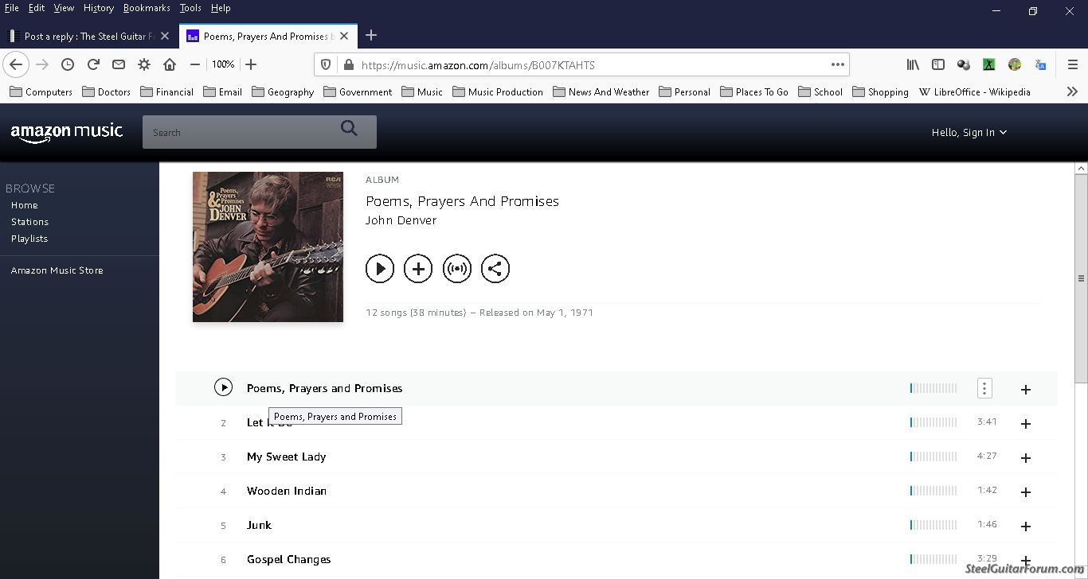Start album station with broadcast icon
Screen dimensions: 1088x579
(x=456, y=269)
